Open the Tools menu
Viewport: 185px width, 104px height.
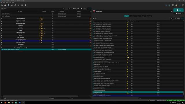7,3
